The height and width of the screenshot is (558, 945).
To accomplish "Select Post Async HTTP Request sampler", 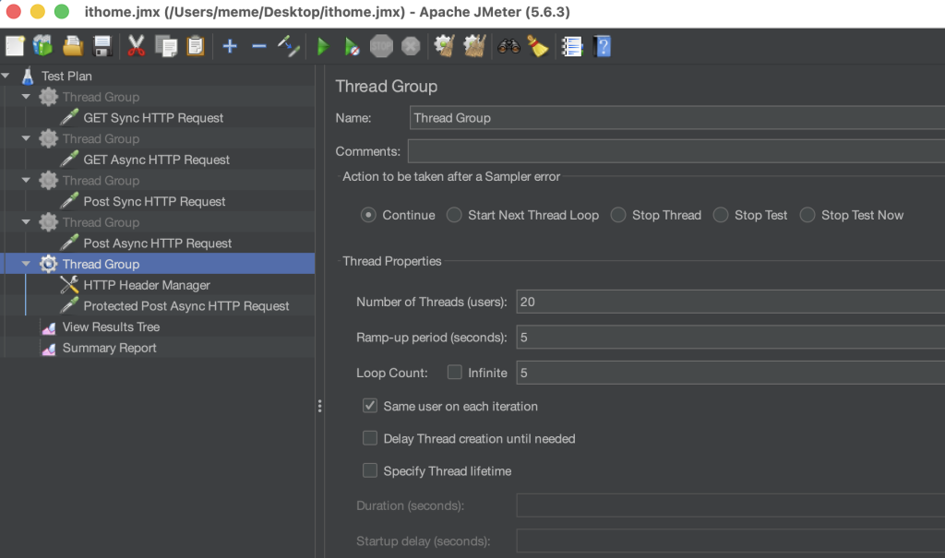I will click(x=157, y=243).
